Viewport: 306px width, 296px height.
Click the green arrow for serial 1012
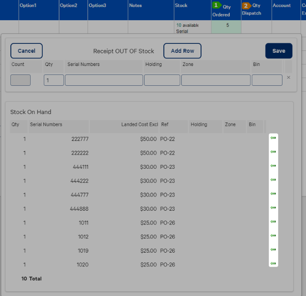[x=273, y=236]
